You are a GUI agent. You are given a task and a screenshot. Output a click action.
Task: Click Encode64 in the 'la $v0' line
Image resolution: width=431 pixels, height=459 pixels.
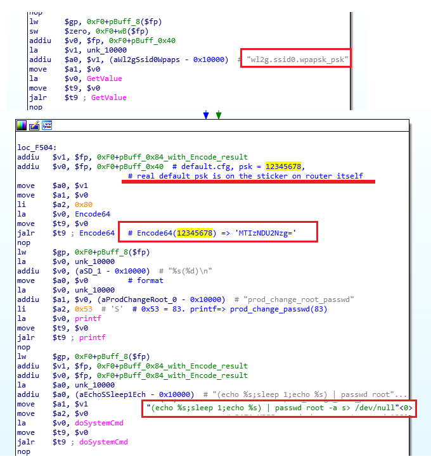tap(93, 214)
